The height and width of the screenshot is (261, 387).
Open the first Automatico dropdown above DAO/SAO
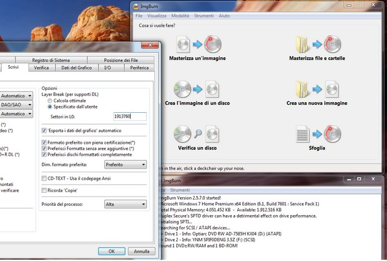[16, 95]
